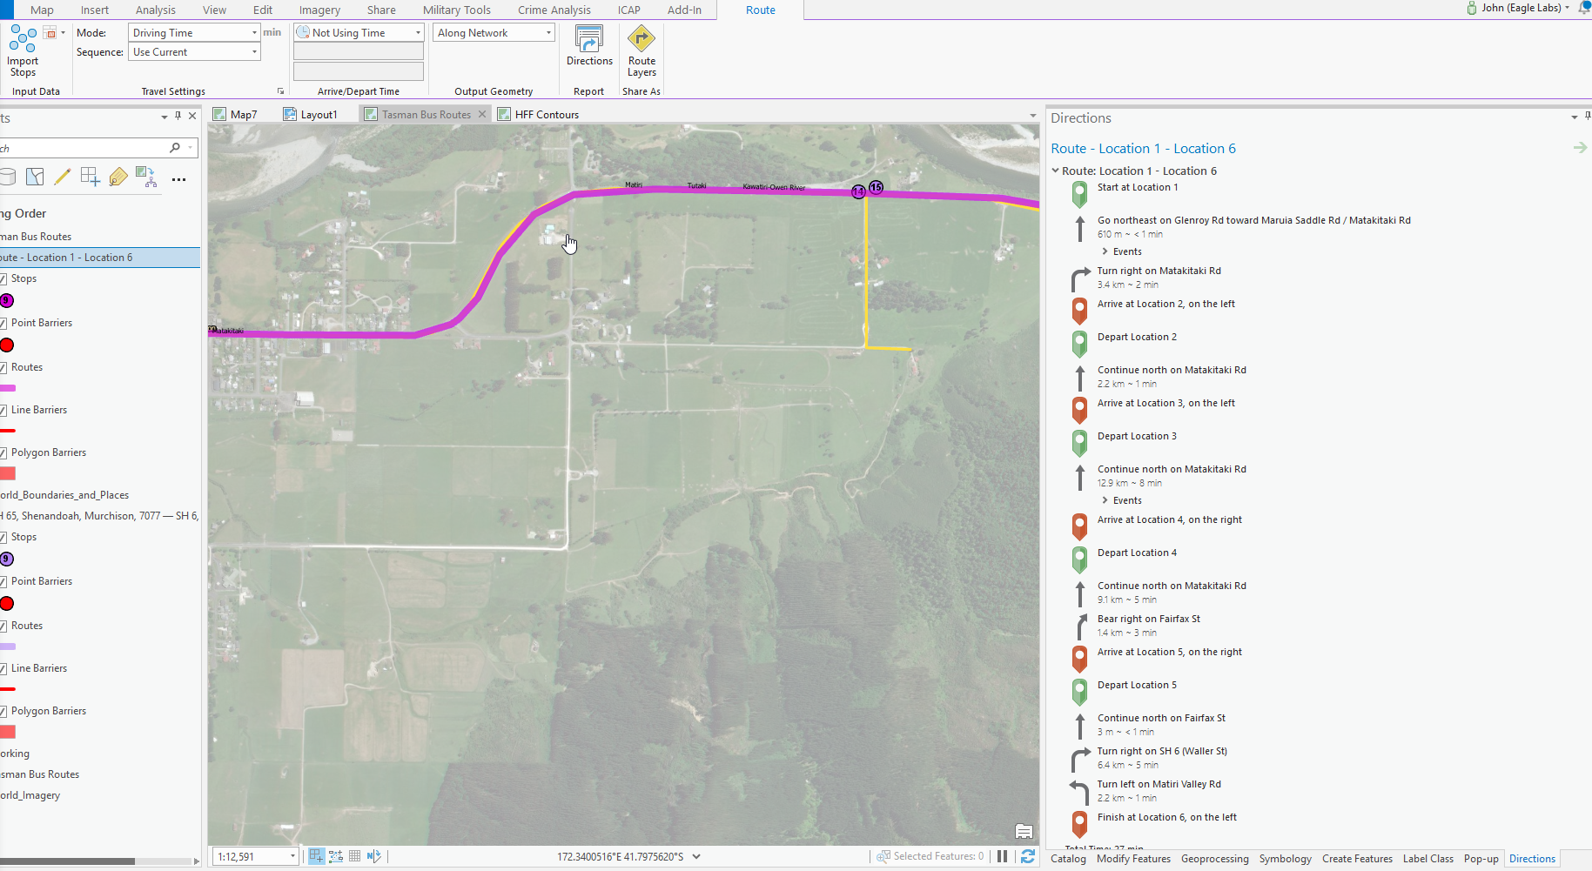Switch to the Symbology pane tab
The width and height of the screenshot is (1592, 871).
(x=1285, y=859)
